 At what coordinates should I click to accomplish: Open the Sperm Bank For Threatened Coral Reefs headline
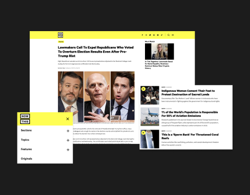(190, 136)
